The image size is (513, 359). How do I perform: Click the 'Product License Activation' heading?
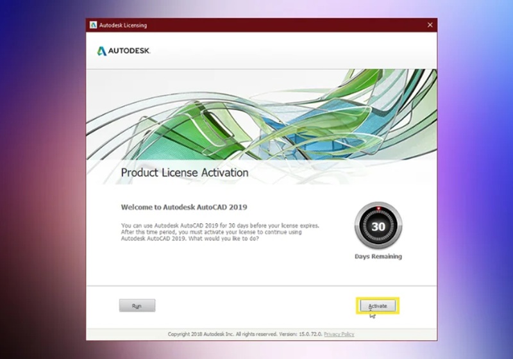point(185,172)
